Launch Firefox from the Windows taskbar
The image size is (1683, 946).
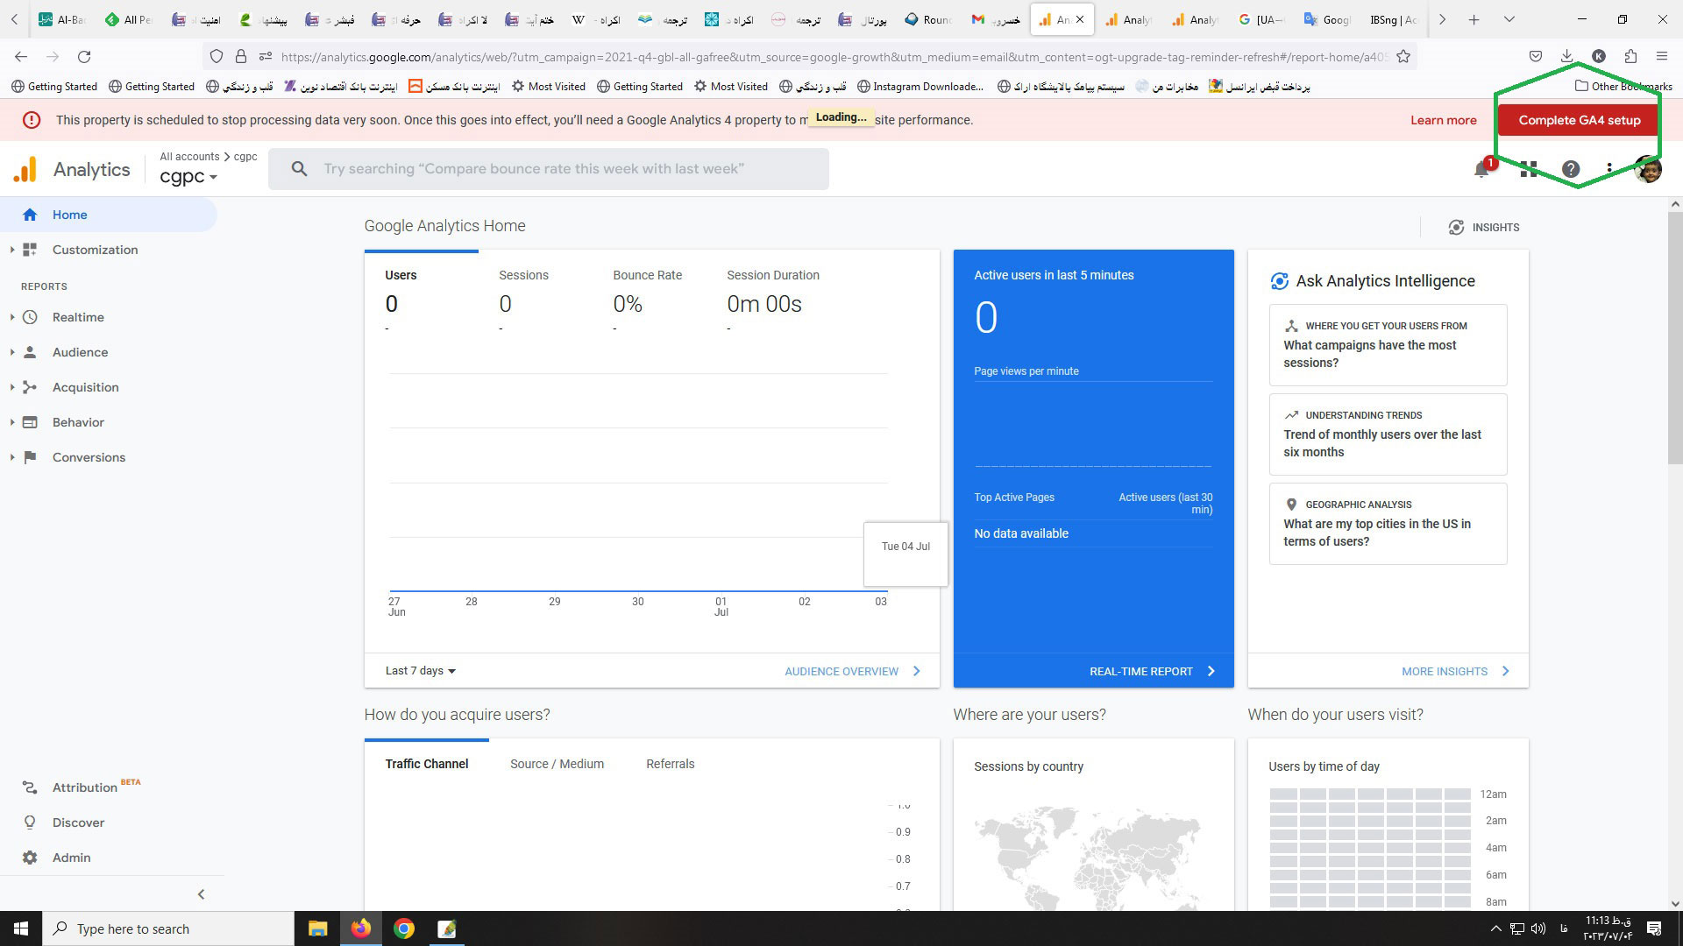coord(360,928)
